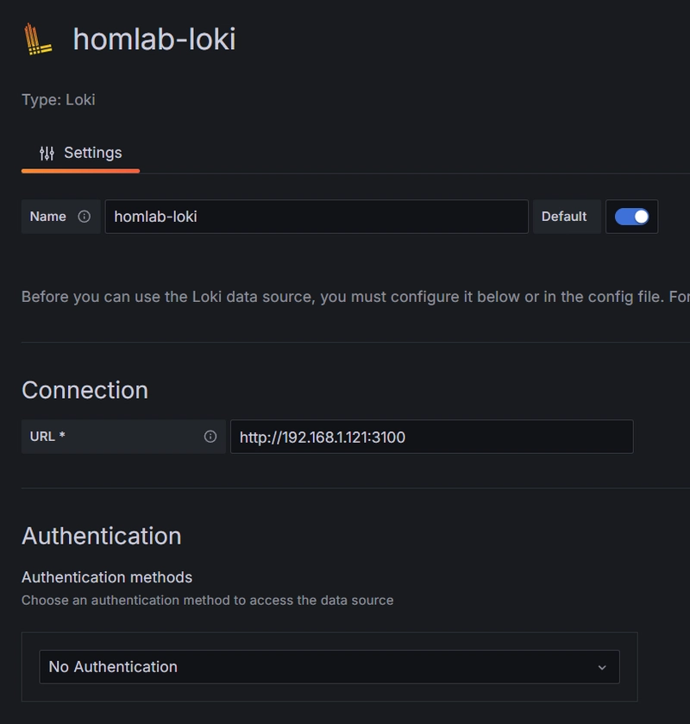
Task: Click the Settings sliders icon
Action: coord(47,153)
